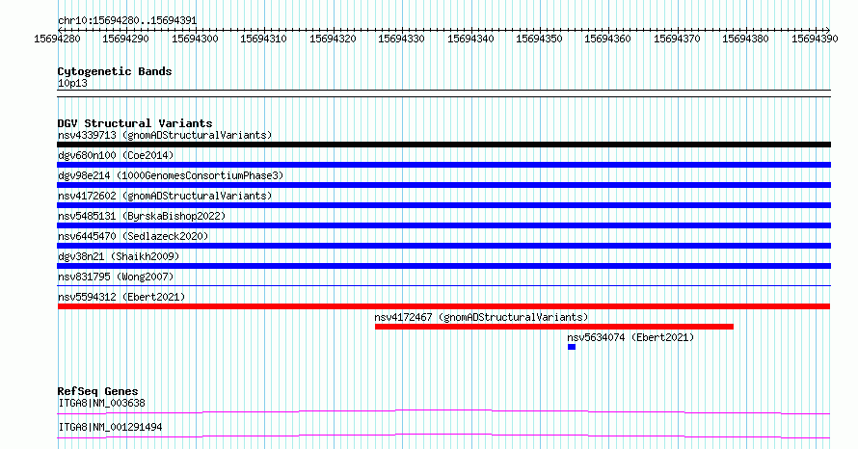This screenshot has width=858, height=449.
Task: Open nsv6445470 (Sedlazeck2020) label
Action: (x=133, y=236)
